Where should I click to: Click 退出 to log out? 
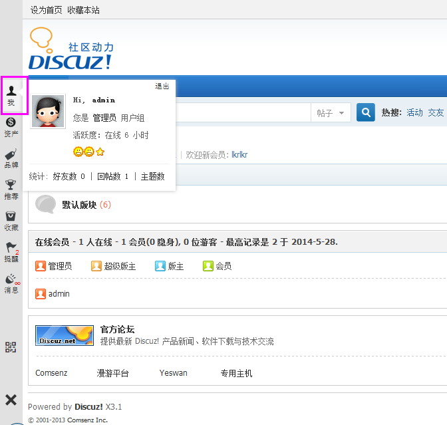pos(162,86)
